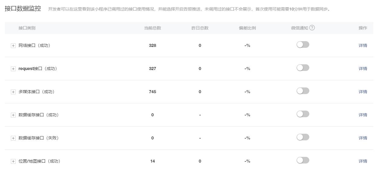The width and height of the screenshot is (377, 171).
Task: View 详情 of 多媒体接口（成功）
Action: pyautogui.click(x=362, y=92)
